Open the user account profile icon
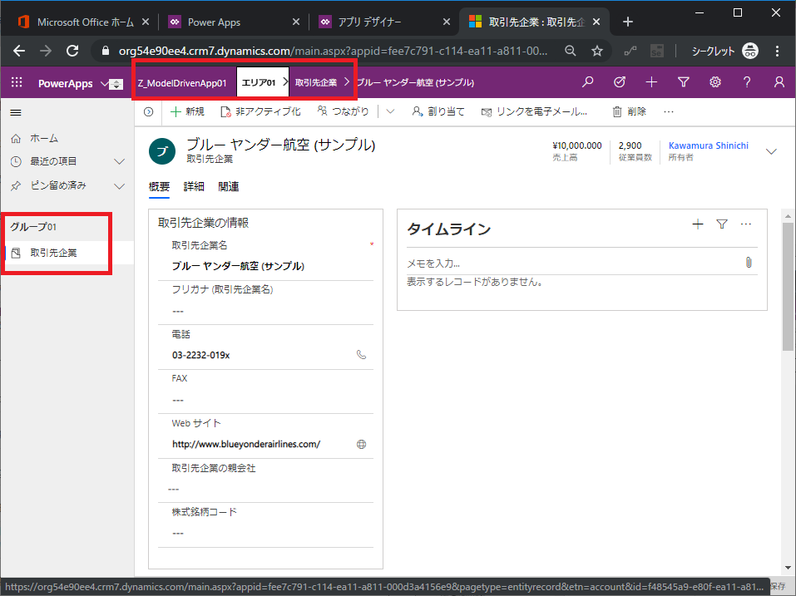This screenshot has width=796, height=596. click(x=779, y=81)
